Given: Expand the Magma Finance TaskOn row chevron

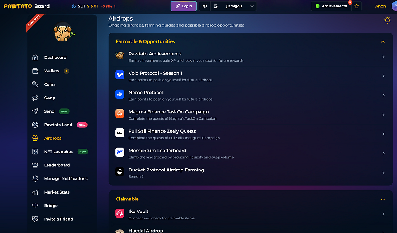Looking at the screenshot, I should click(383, 115).
